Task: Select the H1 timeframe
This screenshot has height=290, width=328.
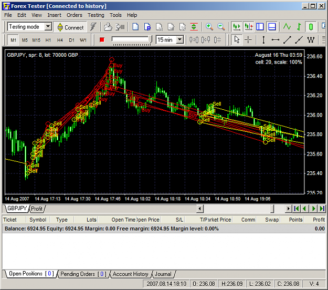Action: click(x=48, y=40)
